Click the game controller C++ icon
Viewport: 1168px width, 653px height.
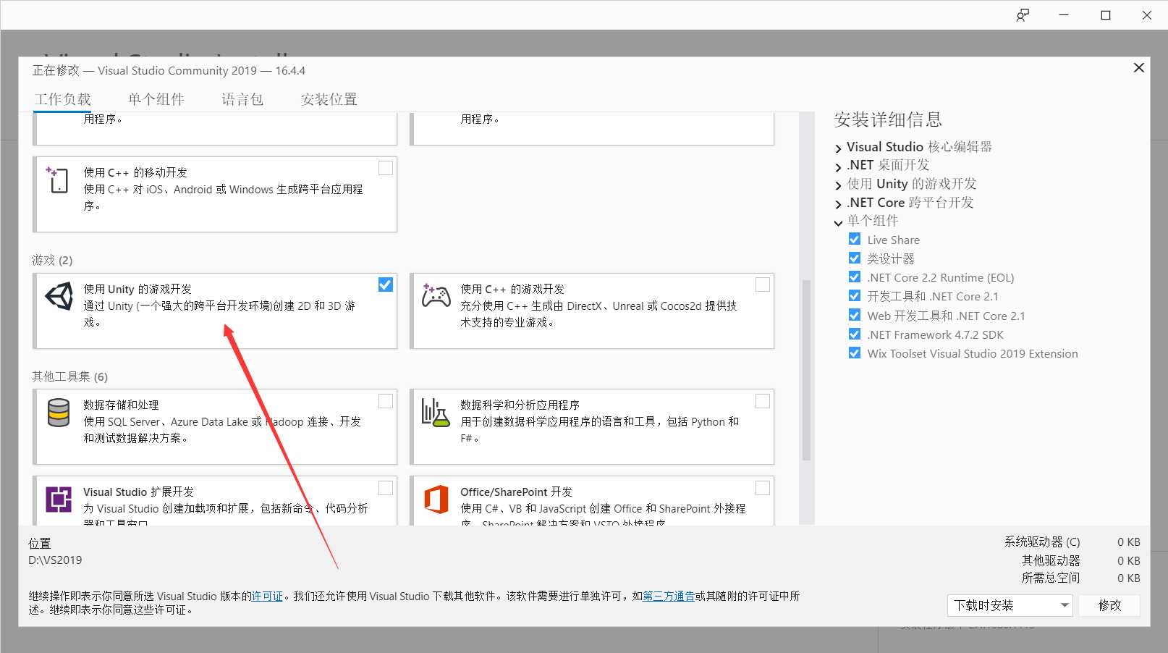(x=436, y=295)
